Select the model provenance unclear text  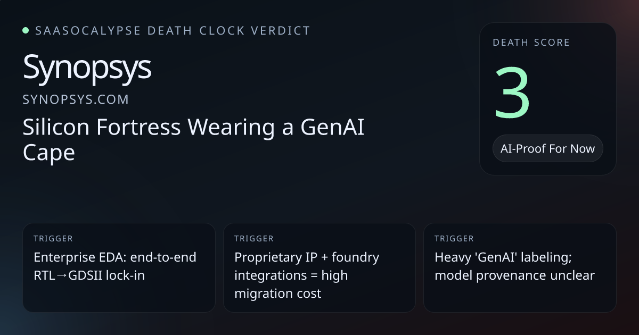point(514,275)
